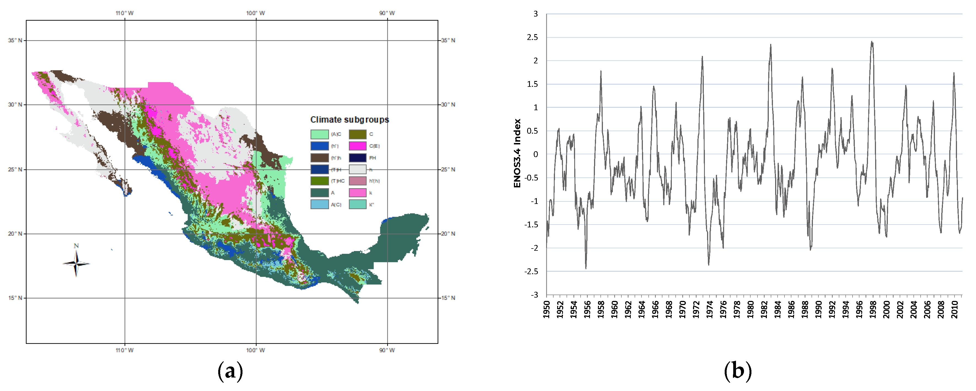The width and height of the screenshot is (976, 391).
Task: Click the (T)HC olive green legend swatch
Action: click(319, 181)
